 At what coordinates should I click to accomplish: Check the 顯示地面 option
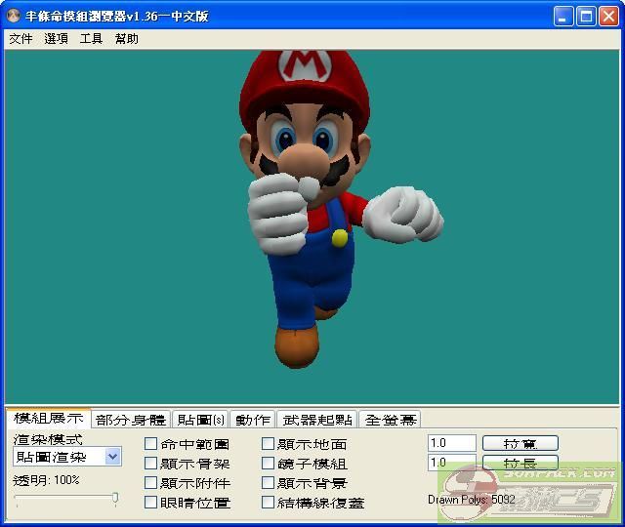[x=269, y=444]
